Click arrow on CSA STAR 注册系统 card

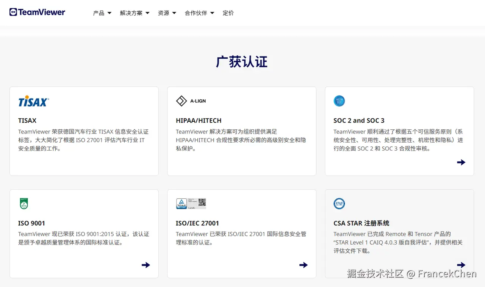click(461, 265)
